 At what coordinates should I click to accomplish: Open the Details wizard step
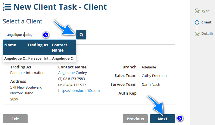(x=207, y=34)
